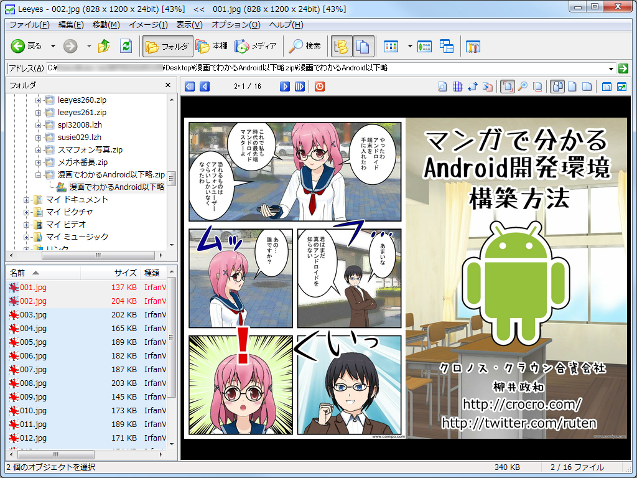637x478 pixels.
Task: Click the viewer window mode icon
Action: click(607, 87)
